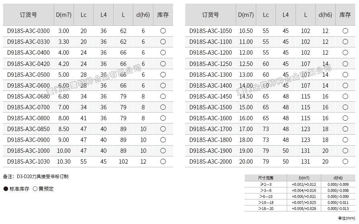359x224 pixels.
Task: Click the stock circle for D918S-A3C-0500
Action: point(163,74)
